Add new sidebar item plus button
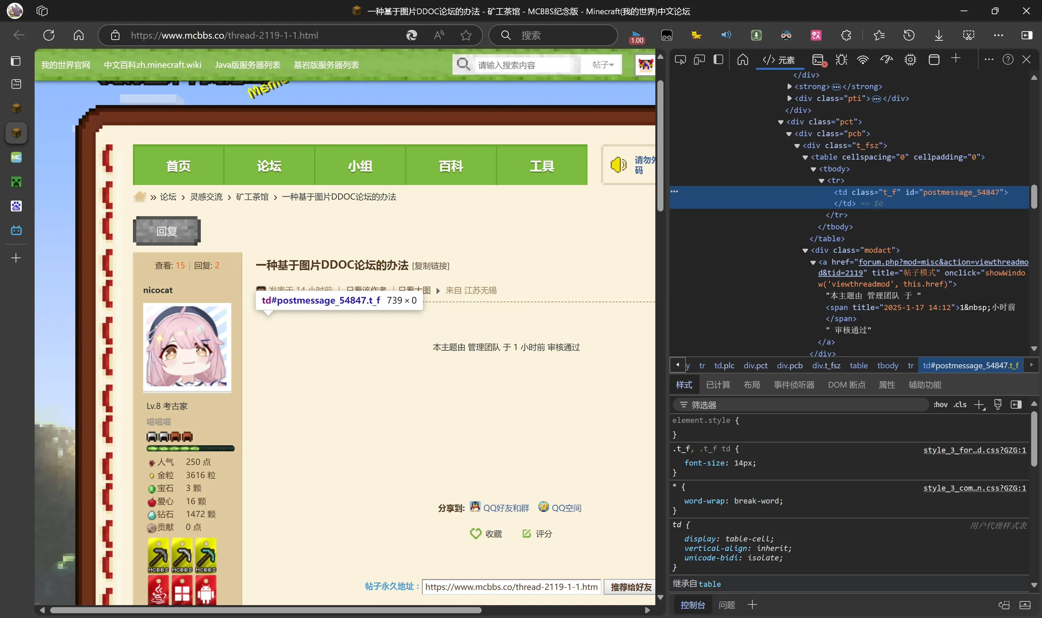This screenshot has width=1042, height=618. (16, 258)
